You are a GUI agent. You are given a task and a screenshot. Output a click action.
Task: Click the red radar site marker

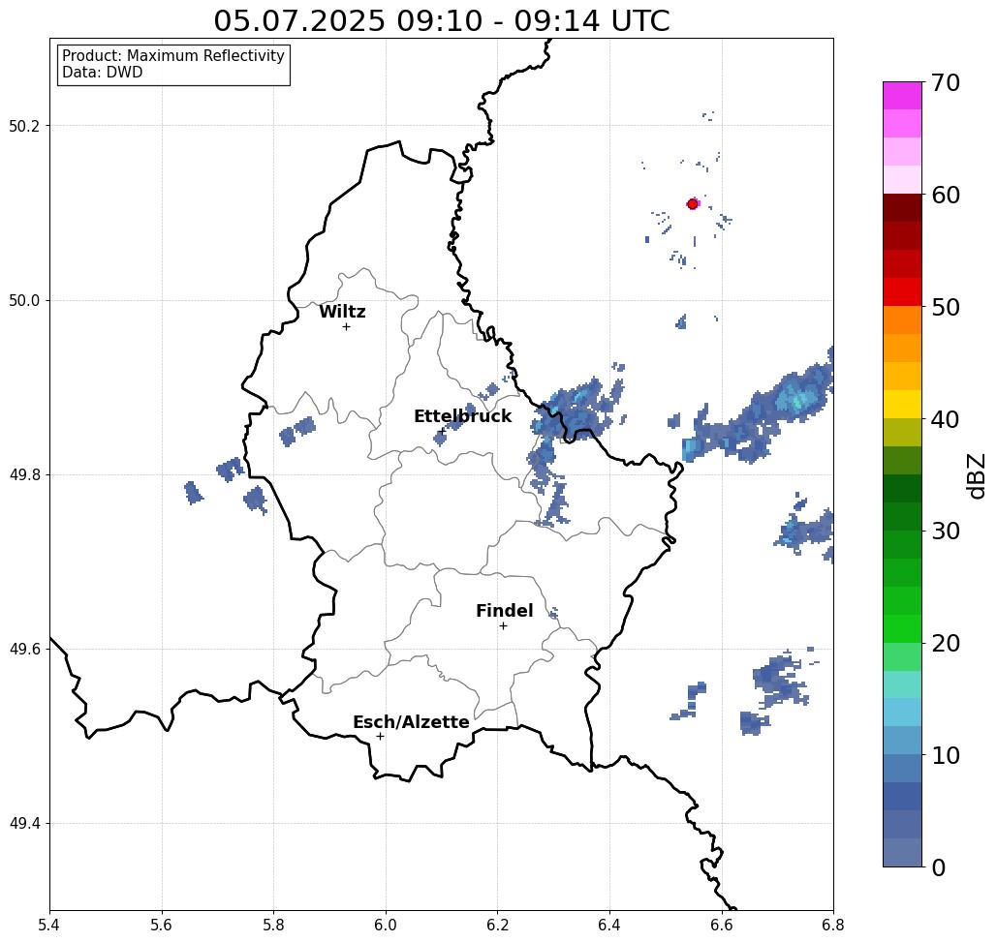click(x=693, y=204)
